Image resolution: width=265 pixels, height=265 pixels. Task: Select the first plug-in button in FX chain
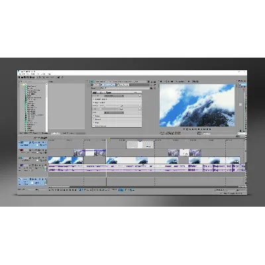pos(95,85)
